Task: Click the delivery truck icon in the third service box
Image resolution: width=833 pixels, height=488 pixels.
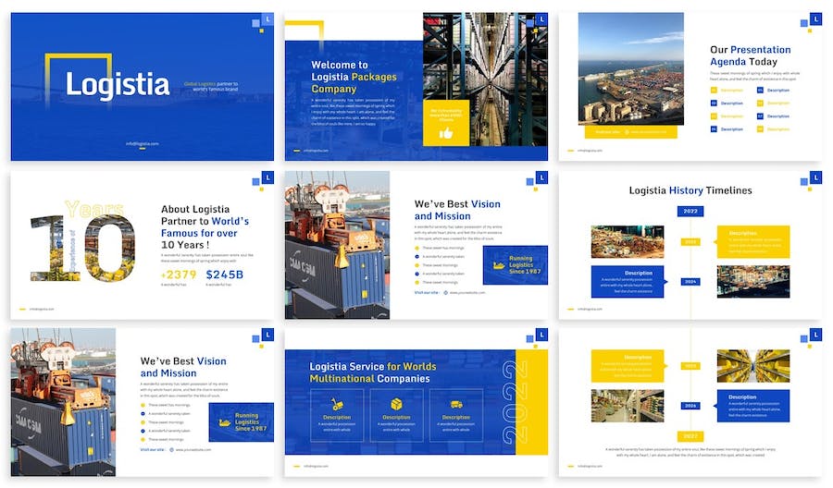Action: (456, 404)
